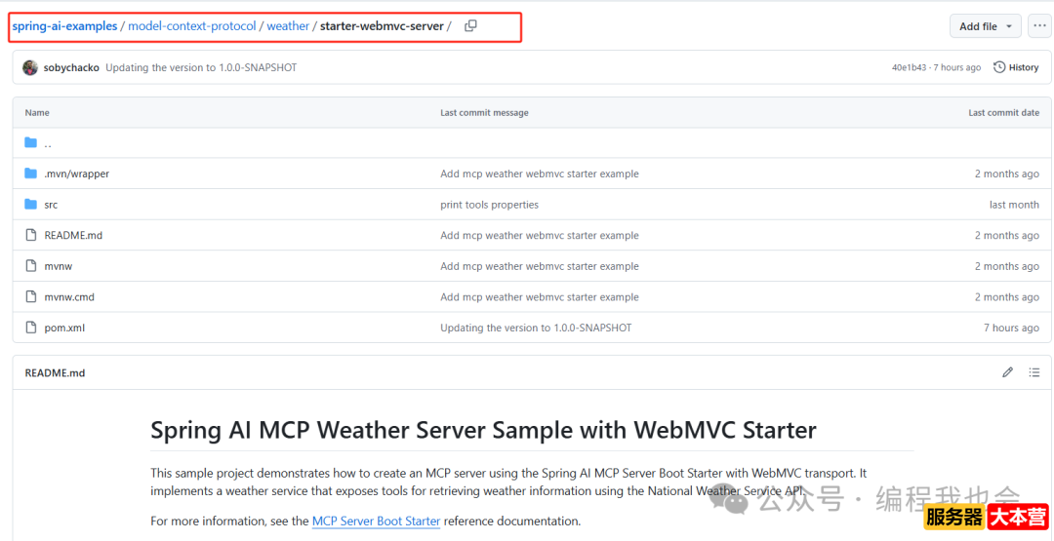Copy the path with the copy icon

[x=470, y=26]
